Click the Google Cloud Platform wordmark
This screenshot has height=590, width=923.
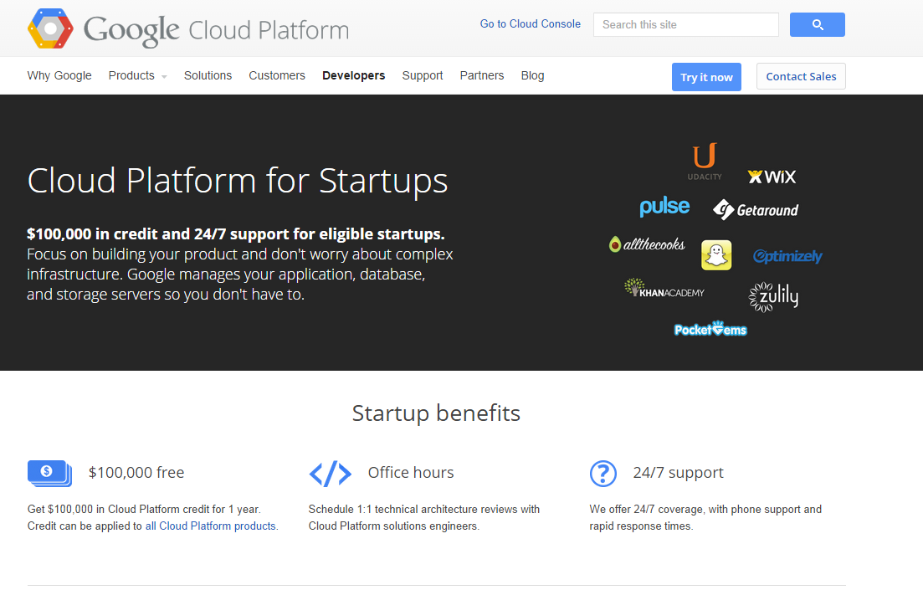coord(216,30)
